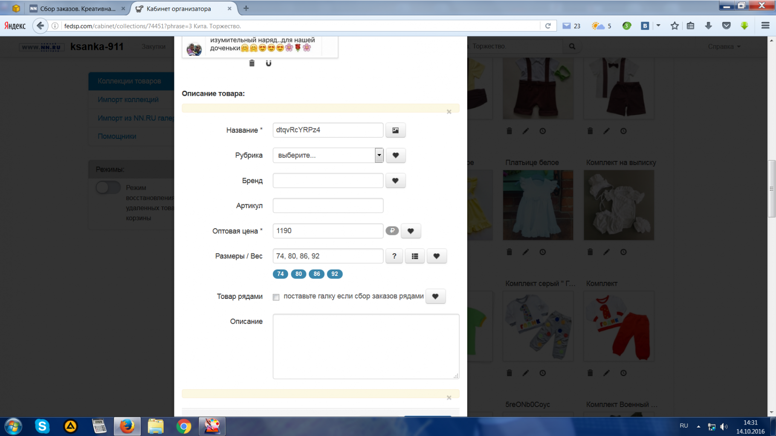This screenshot has width=776, height=436.
Task: Click heart favorite button beside Бренд
Action: 395,181
